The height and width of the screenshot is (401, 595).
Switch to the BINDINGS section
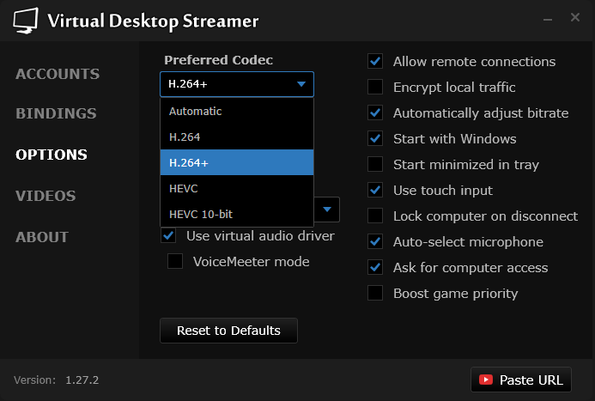pyautogui.click(x=56, y=113)
